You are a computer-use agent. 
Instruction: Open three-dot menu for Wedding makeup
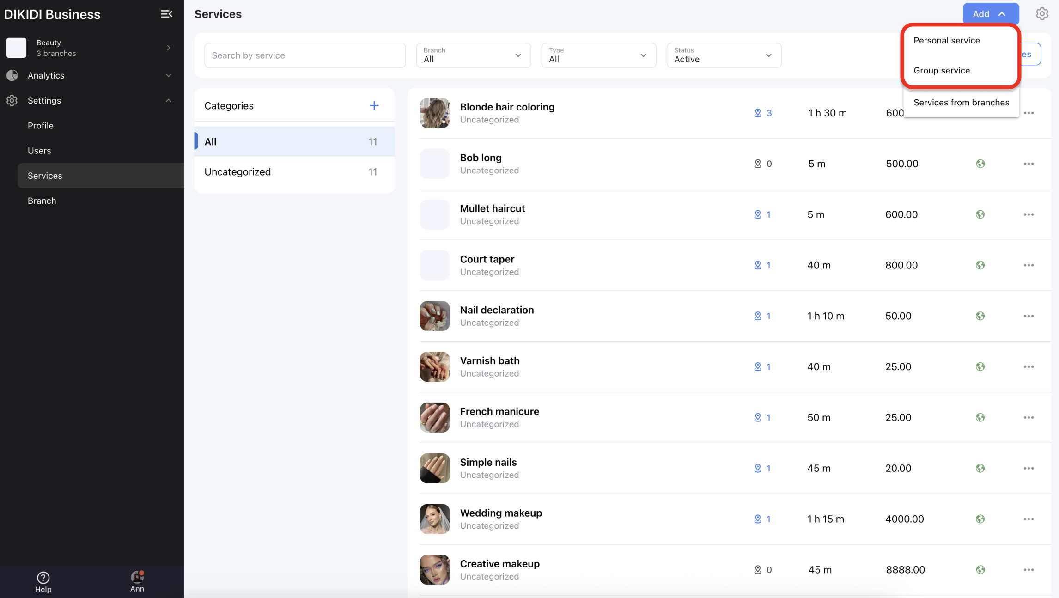point(1029,519)
